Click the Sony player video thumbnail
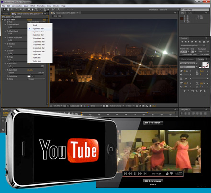 [159, 151]
